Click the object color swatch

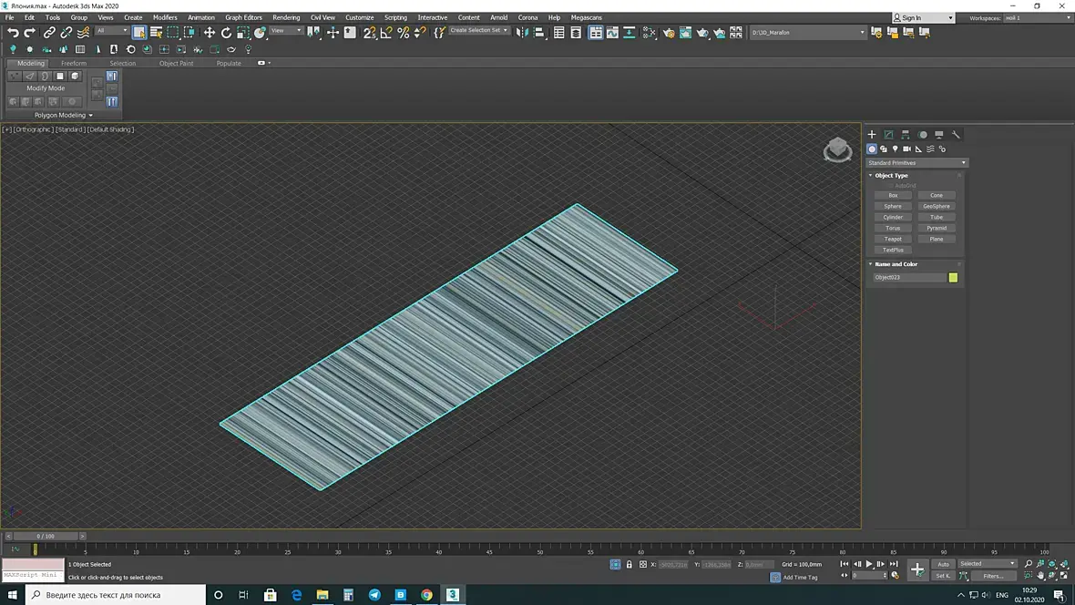[x=953, y=277]
